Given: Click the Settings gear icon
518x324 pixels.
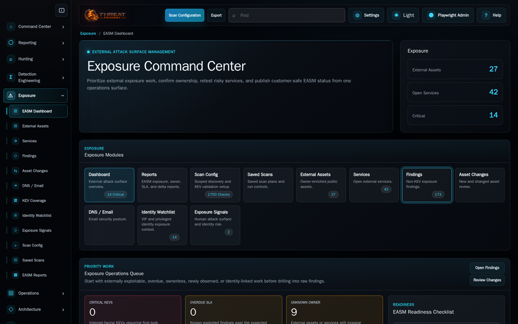Looking at the screenshot, I should point(357,15).
